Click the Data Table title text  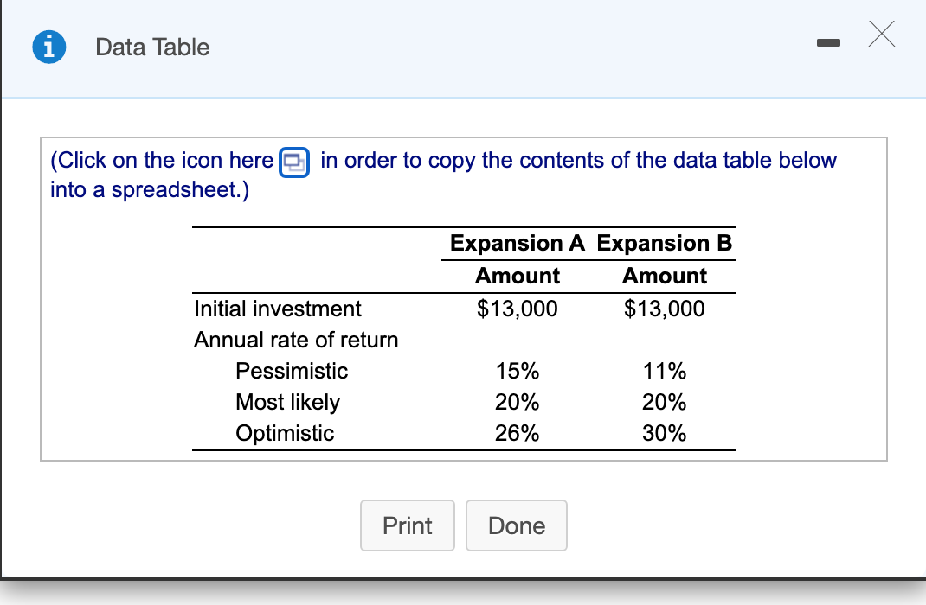pyautogui.click(x=151, y=47)
